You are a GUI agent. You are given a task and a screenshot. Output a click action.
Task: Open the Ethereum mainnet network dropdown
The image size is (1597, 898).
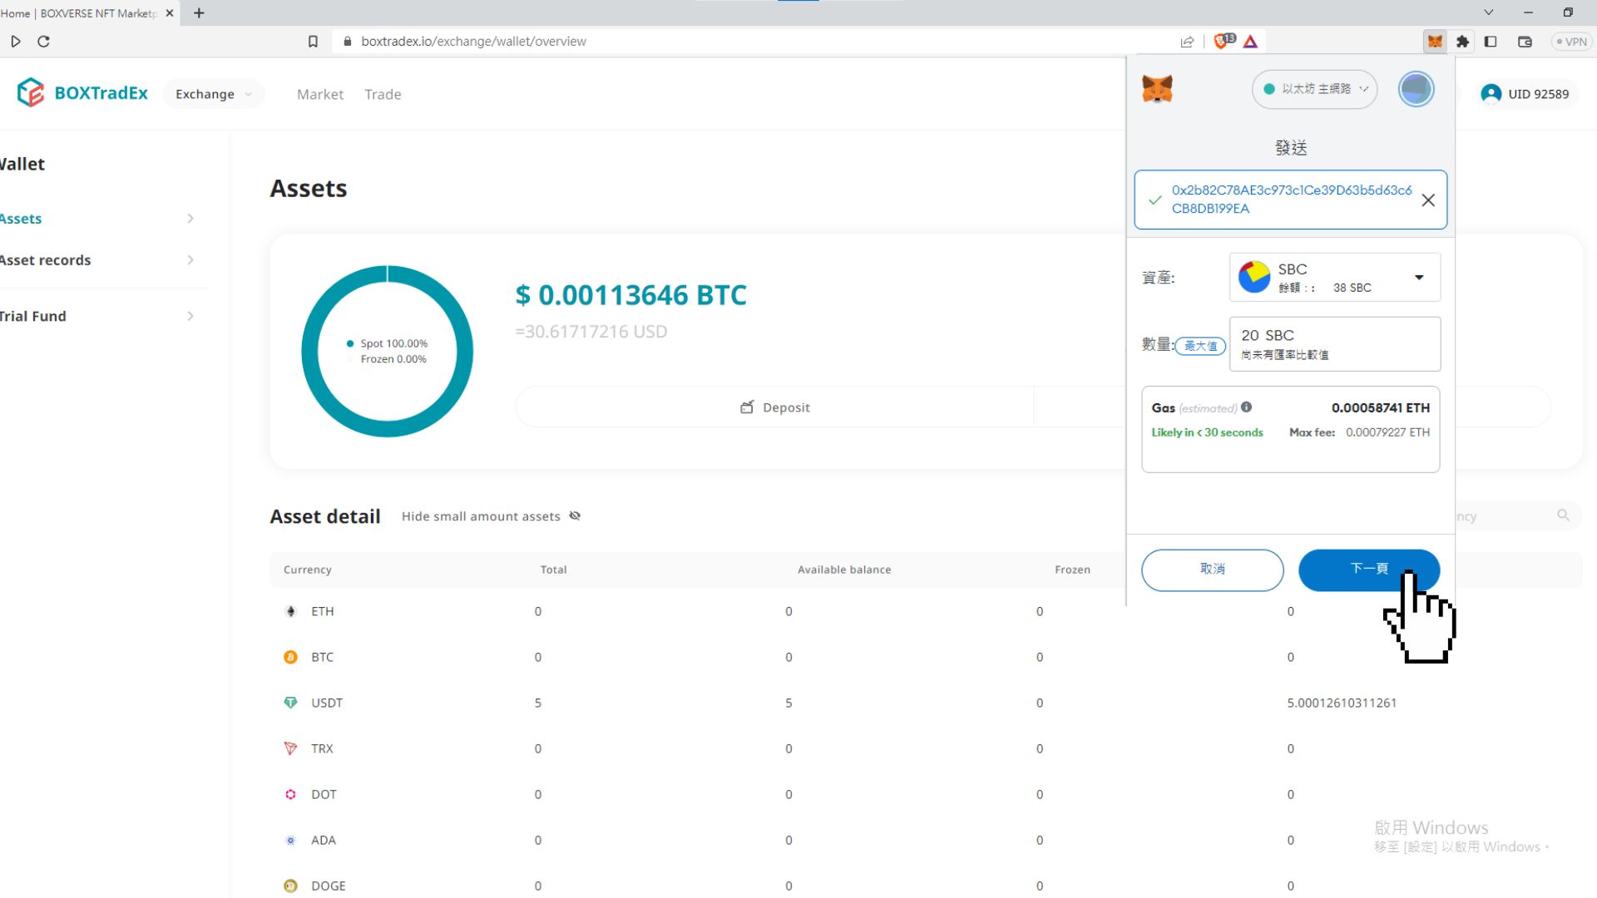tap(1314, 89)
